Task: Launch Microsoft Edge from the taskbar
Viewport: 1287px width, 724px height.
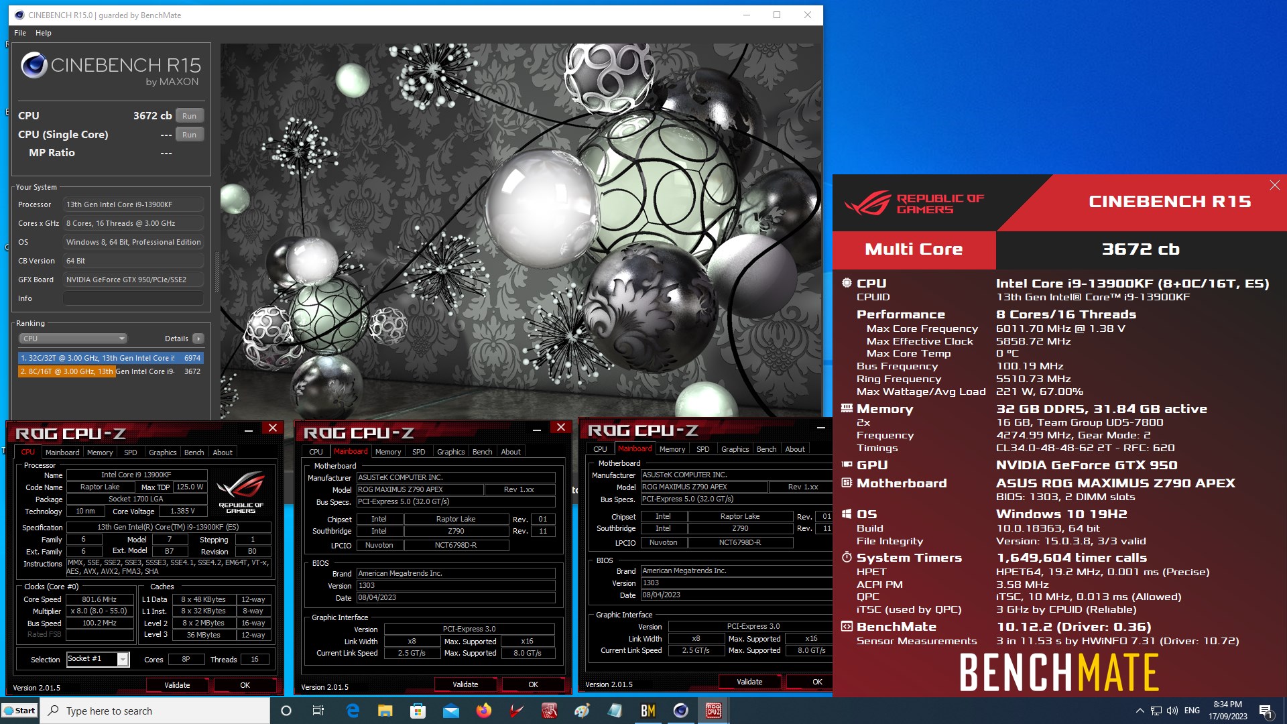Action: (x=353, y=711)
